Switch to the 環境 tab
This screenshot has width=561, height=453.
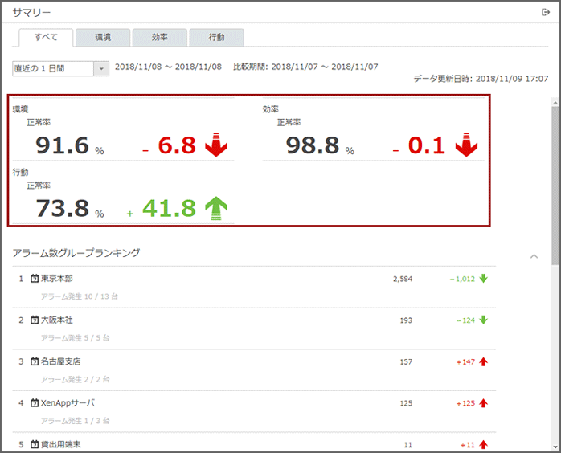tap(103, 38)
